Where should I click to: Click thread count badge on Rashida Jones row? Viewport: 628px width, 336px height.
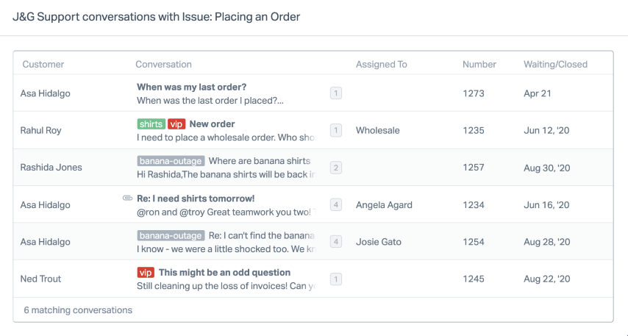[x=336, y=168]
